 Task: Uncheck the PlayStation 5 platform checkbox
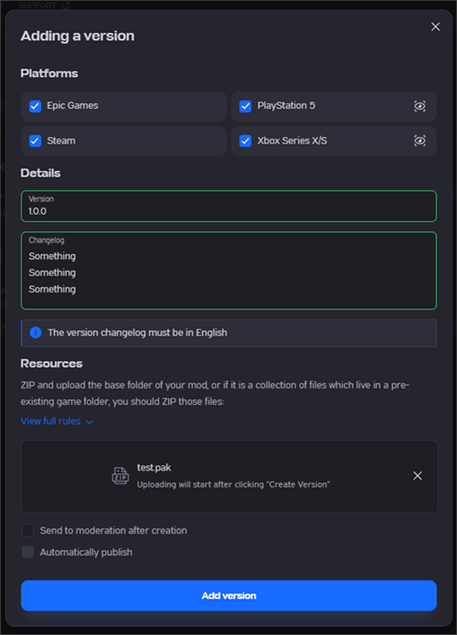pos(246,106)
